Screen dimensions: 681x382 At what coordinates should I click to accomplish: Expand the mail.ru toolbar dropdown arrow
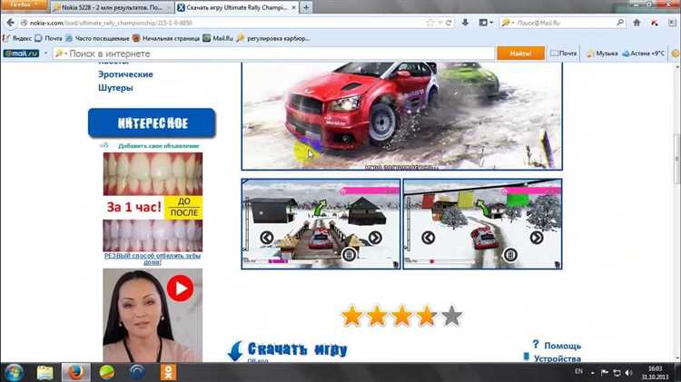45,54
